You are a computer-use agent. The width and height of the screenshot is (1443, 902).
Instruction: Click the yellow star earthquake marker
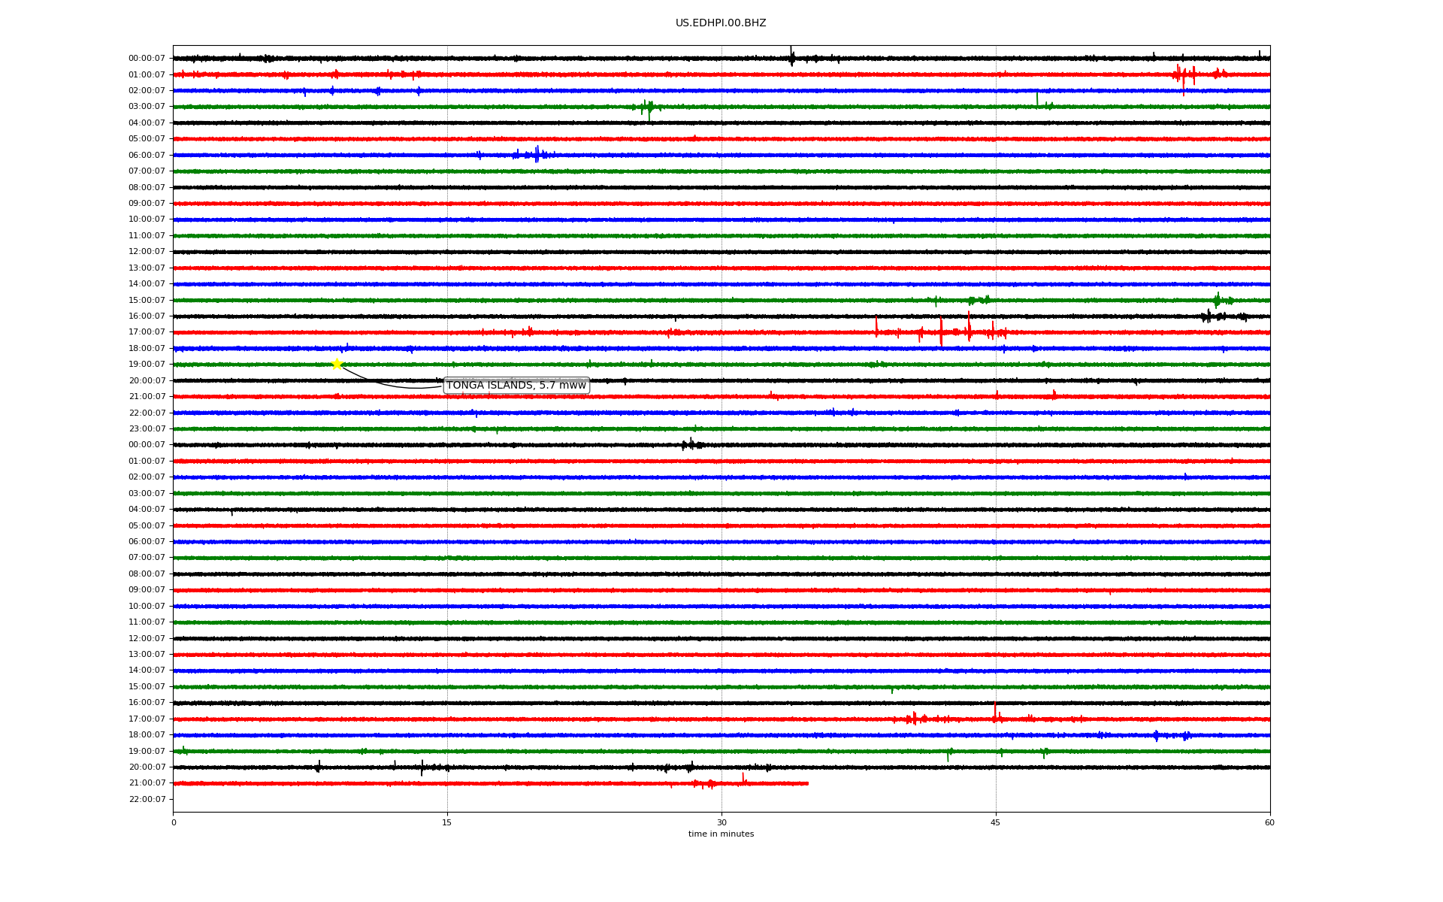click(337, 364)
